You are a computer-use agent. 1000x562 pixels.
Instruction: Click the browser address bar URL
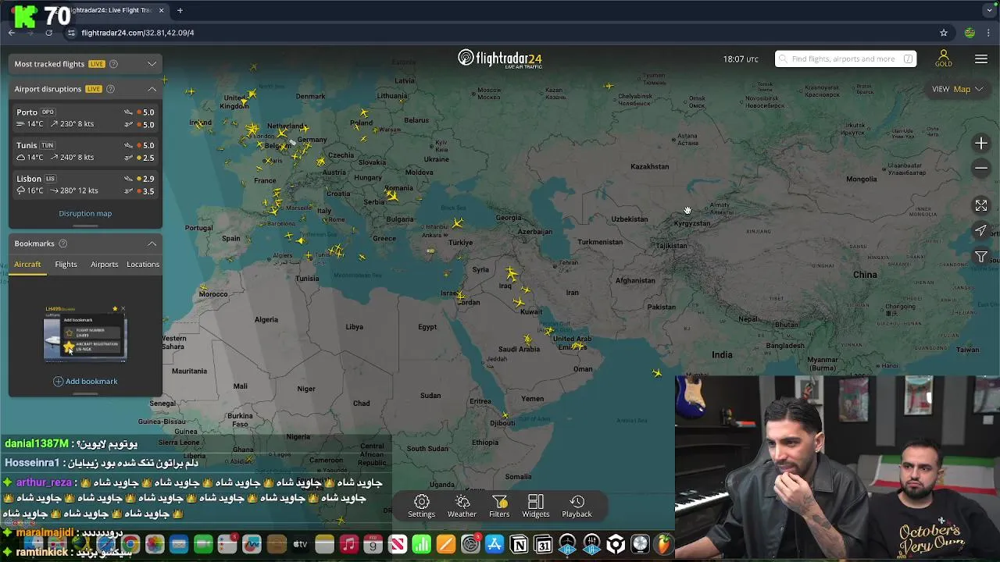click(x=137, y=33)
